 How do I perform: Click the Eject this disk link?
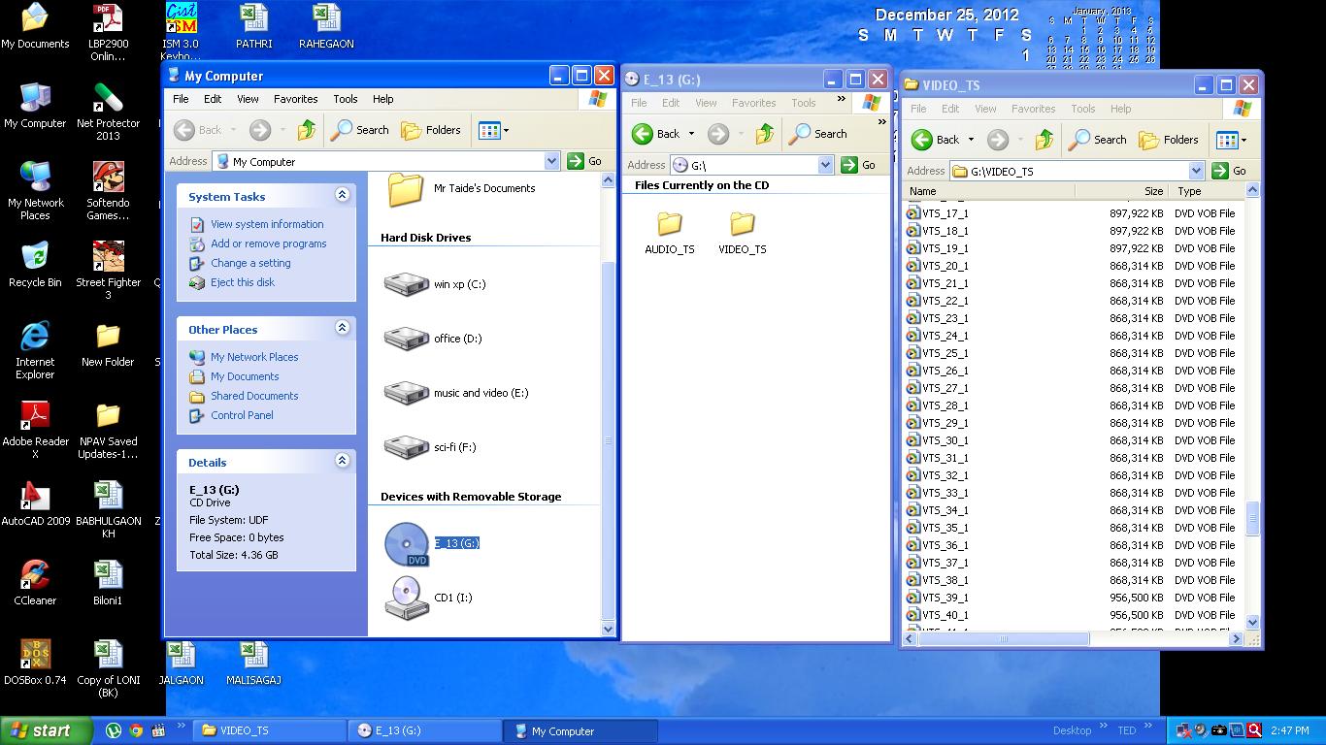point(243,282)
